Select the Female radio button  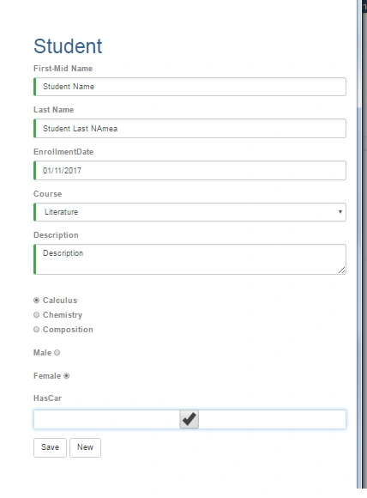click(x=66, y=376)
